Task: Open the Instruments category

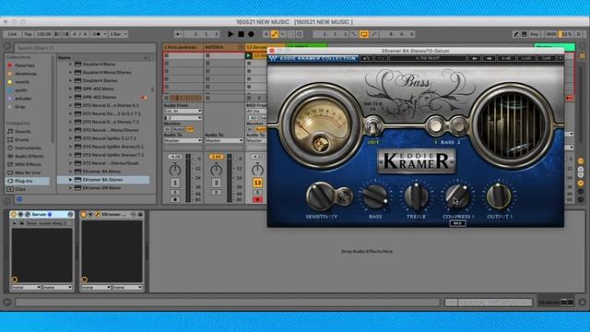Action: (x=28, y=148)
